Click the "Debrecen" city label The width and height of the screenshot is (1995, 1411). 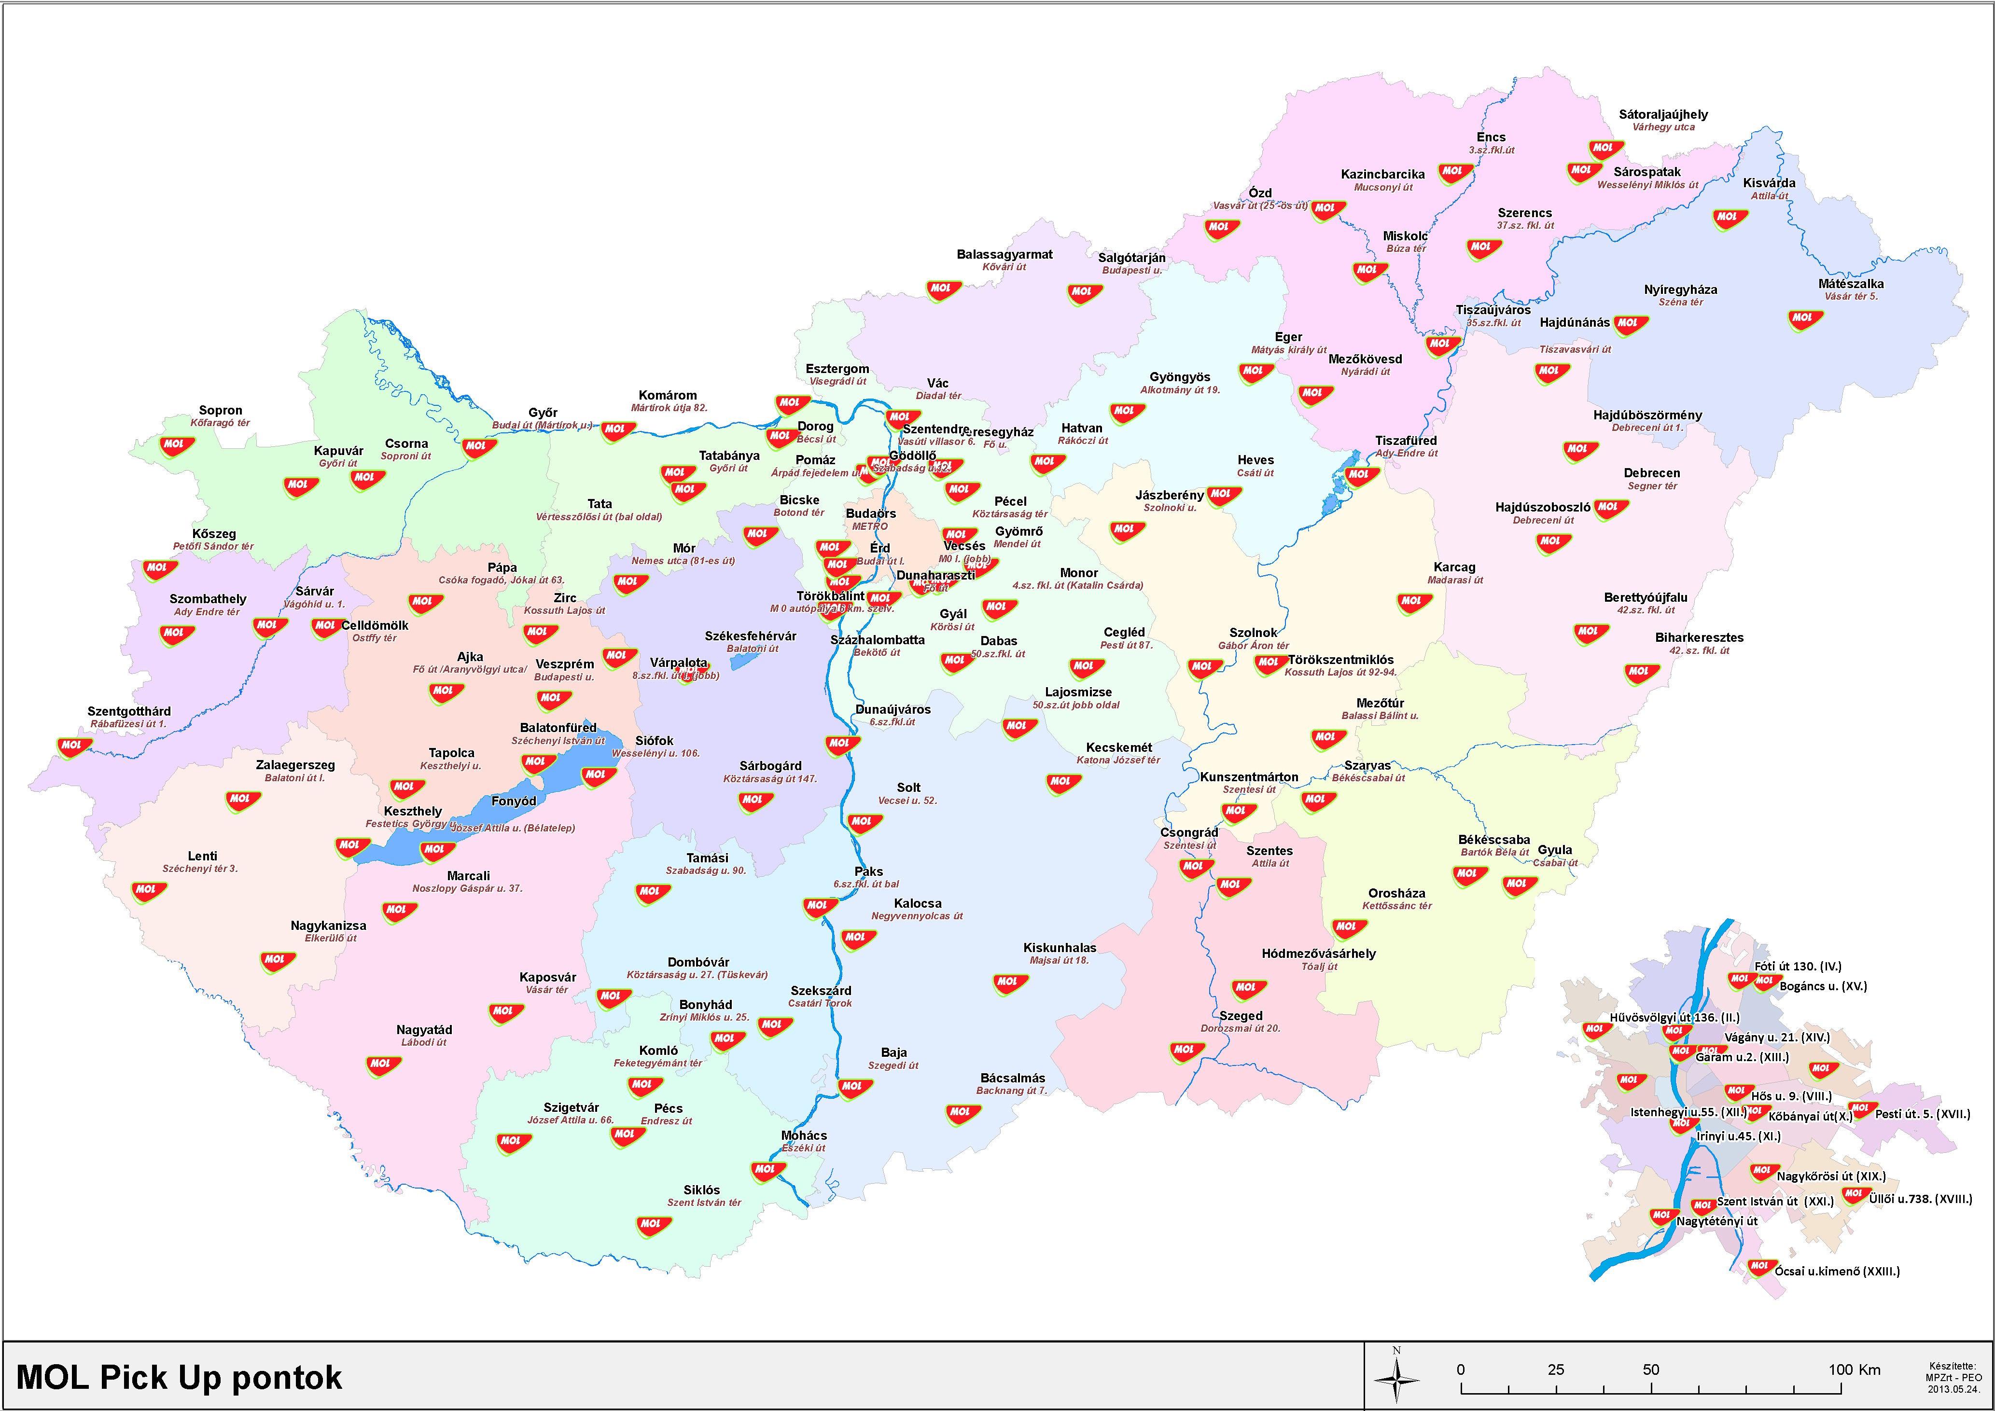pos(1652,473)
